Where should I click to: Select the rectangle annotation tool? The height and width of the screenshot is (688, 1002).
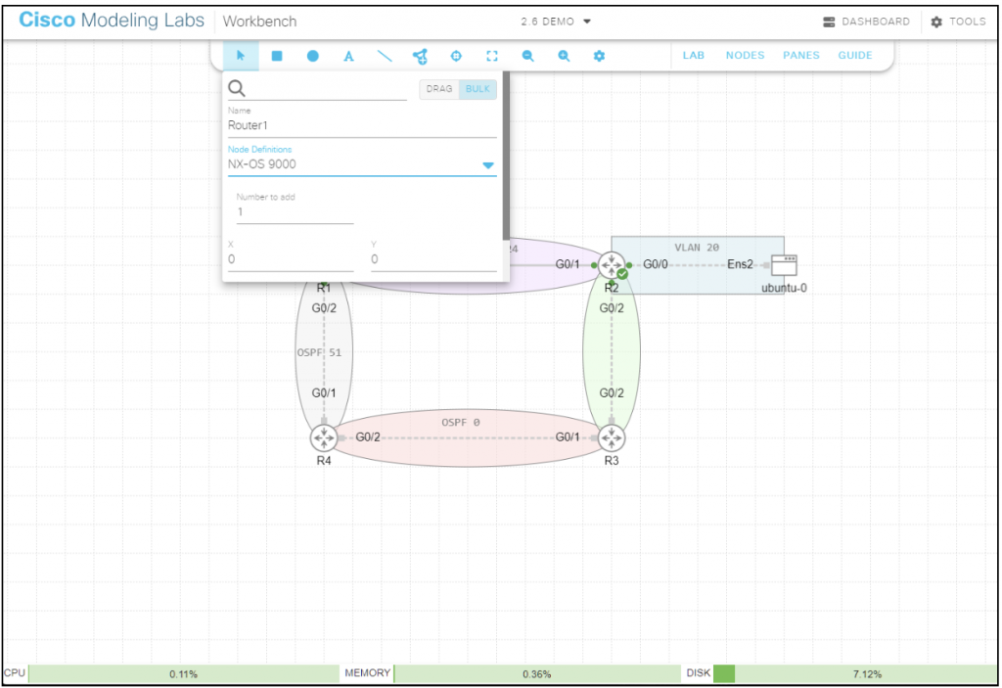pos(276,56)
